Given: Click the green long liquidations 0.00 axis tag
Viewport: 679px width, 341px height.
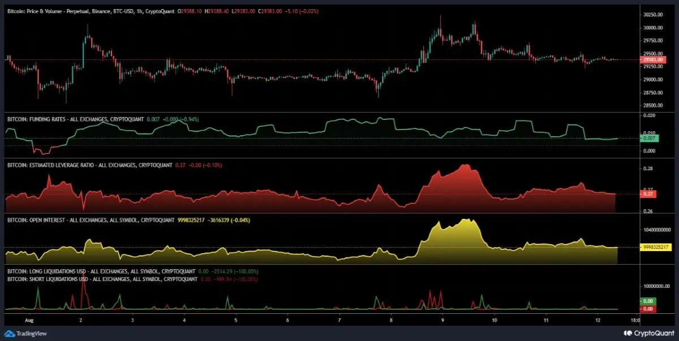Looking at the screenshot, I should click(x=648, y=301).
